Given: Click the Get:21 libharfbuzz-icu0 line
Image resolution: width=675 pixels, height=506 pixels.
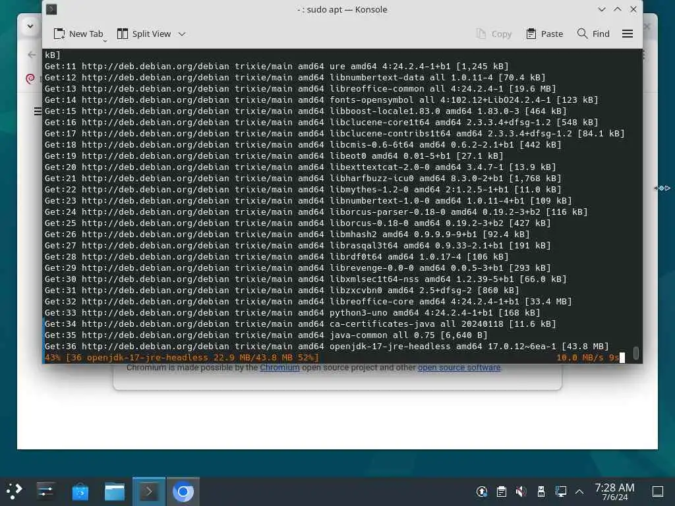Looking at the screenshot, I should click(303, 178).
